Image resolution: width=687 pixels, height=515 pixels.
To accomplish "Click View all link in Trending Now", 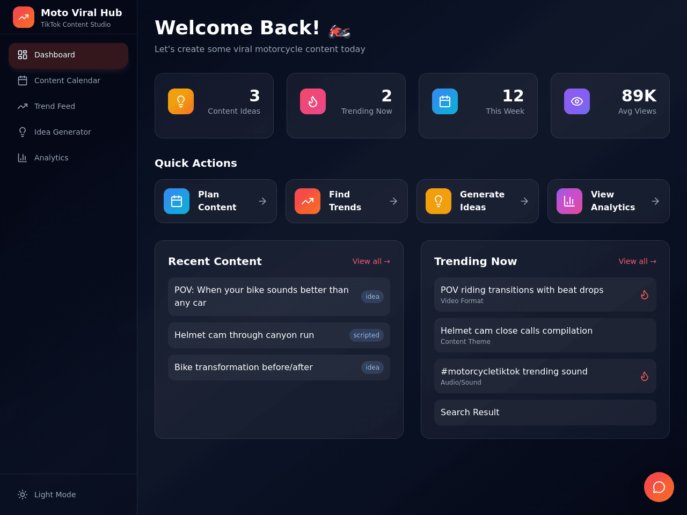I will (638, 261).
